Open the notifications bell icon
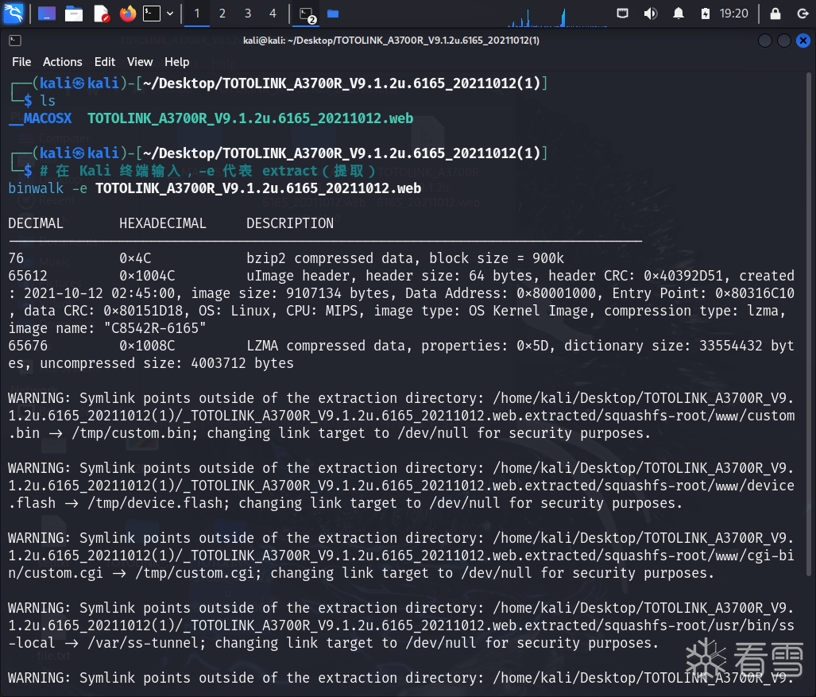 point(678,14)
